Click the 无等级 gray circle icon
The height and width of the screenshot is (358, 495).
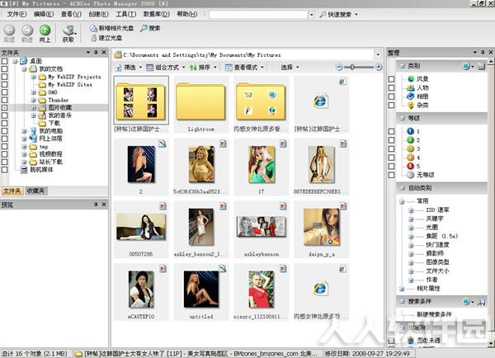coord(410,175)
